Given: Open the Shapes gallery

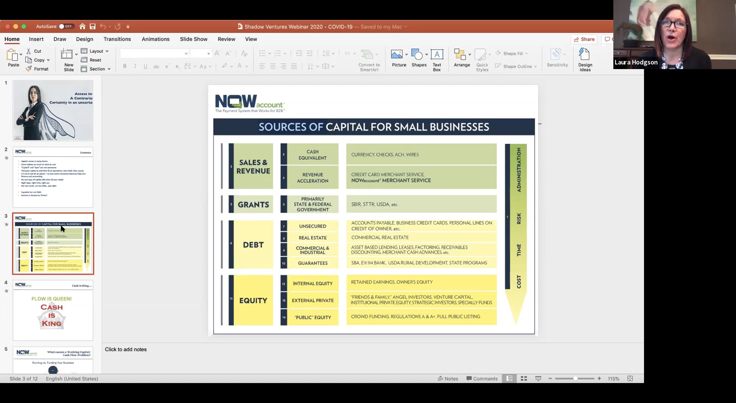Looking at the screenshot, I should (419, 58).
